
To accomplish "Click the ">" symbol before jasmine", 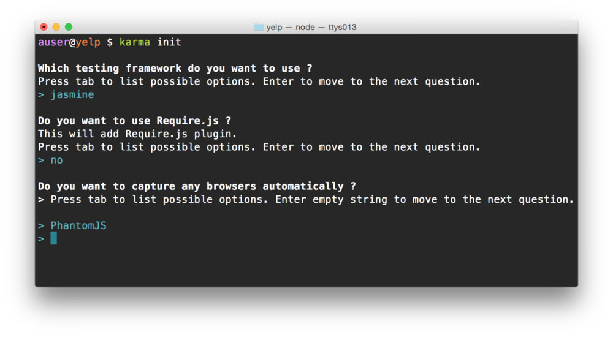I will tap(41, 95).
